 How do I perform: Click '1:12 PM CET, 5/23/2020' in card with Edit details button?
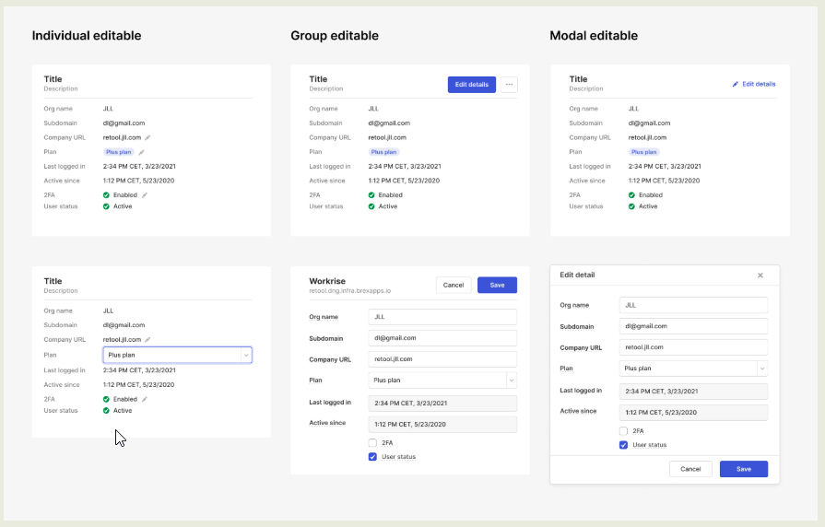coord(404,181)
